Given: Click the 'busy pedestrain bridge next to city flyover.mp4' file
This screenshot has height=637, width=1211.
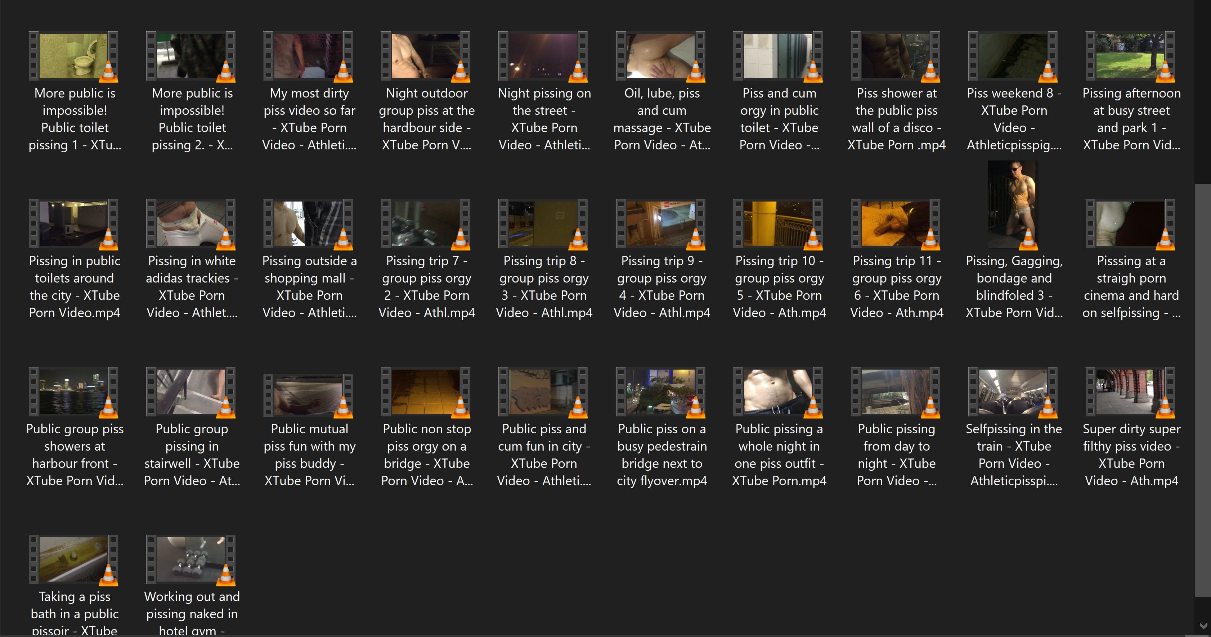Looking at the screenshot, I should (x=662, y=428).
